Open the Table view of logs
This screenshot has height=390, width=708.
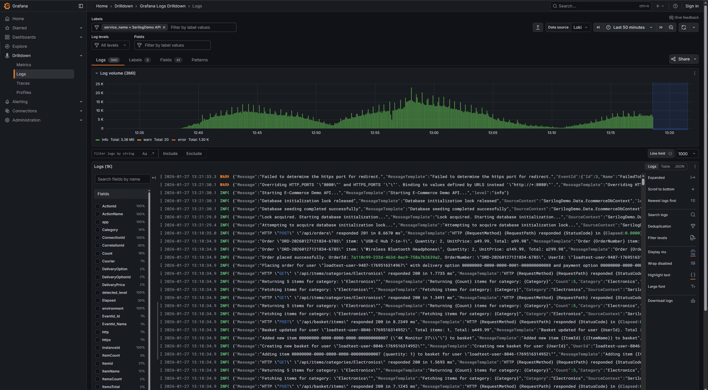(665, 166)
